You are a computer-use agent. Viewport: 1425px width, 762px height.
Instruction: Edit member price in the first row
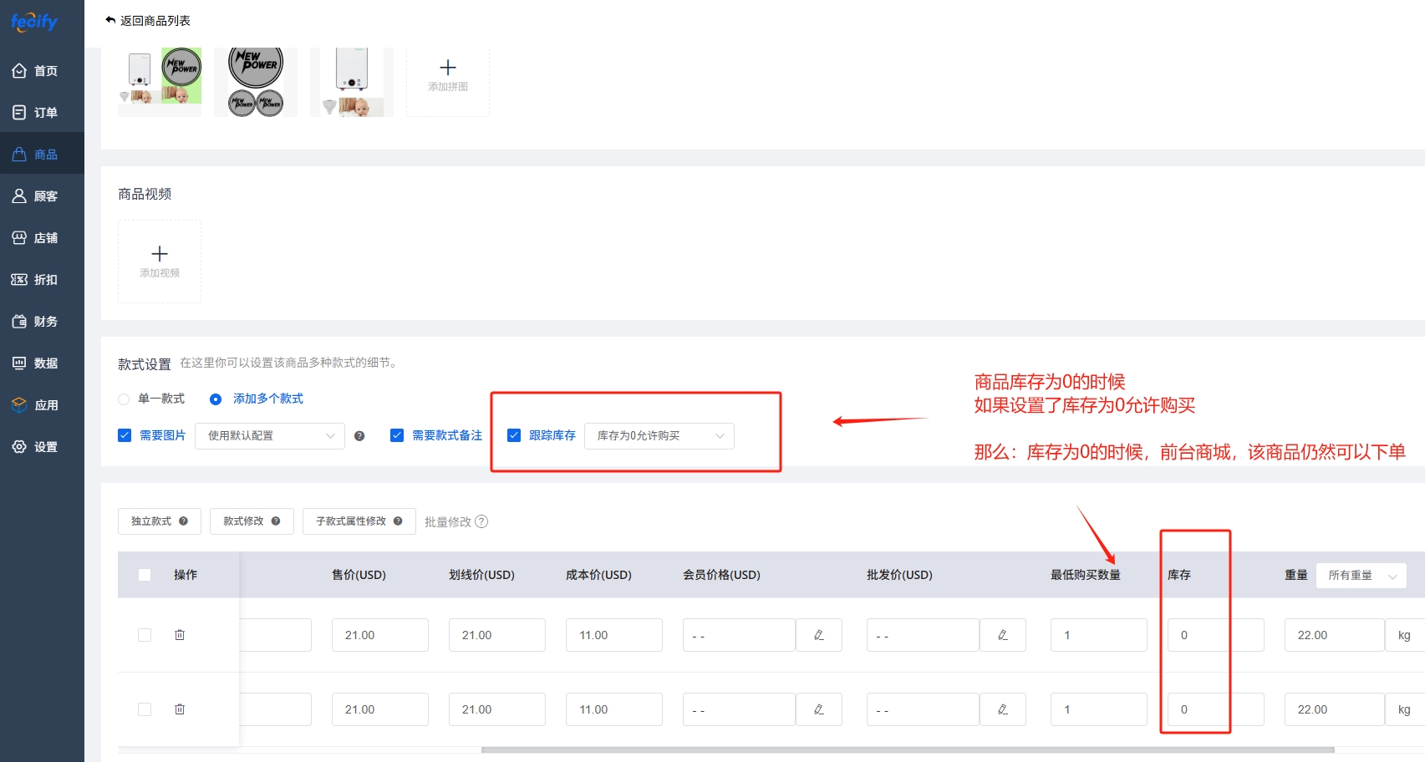(819, 635)
